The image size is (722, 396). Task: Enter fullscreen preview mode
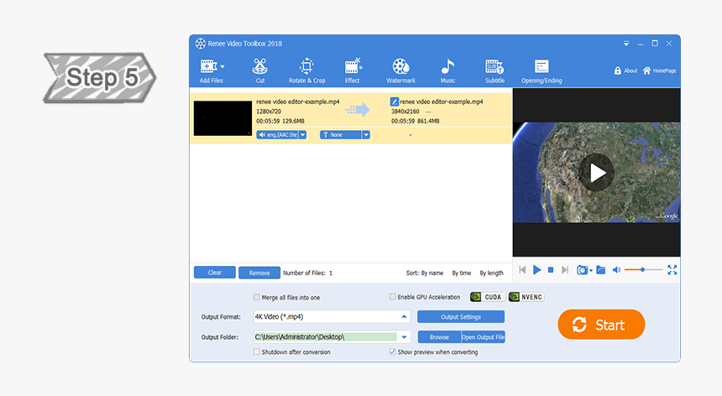click(x=672, y=270)
